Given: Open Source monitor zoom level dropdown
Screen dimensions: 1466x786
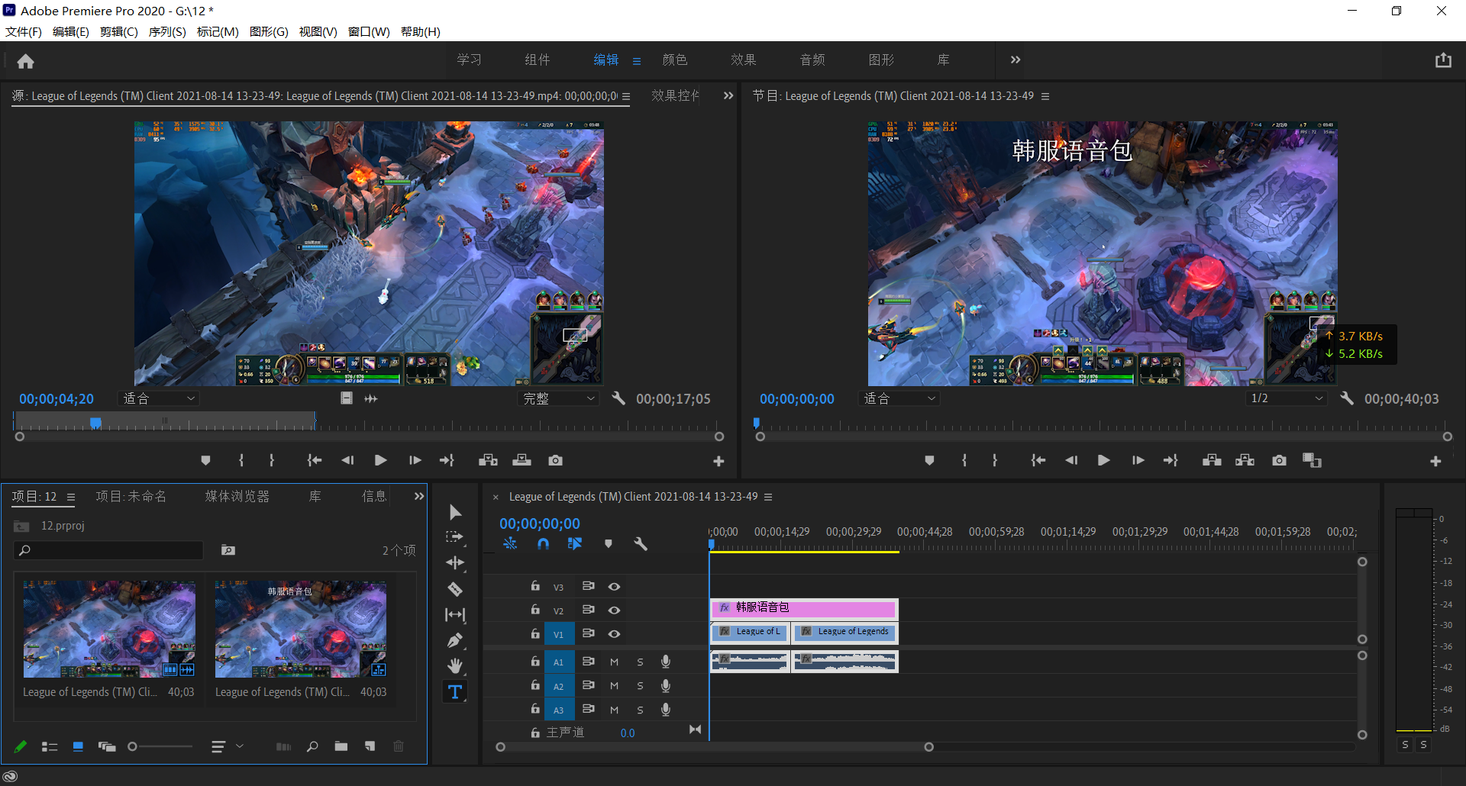Looking at the screenshot, I should (159, 398).
